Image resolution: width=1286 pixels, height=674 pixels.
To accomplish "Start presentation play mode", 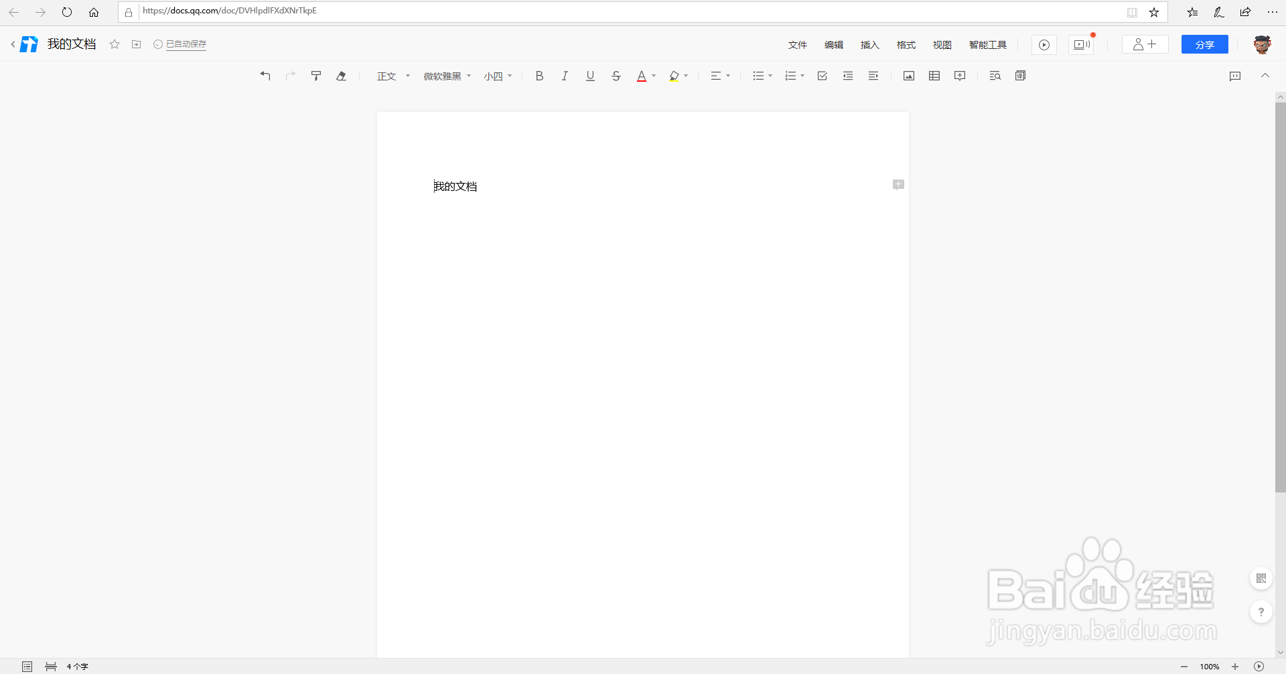I will tap(1044, 45).
